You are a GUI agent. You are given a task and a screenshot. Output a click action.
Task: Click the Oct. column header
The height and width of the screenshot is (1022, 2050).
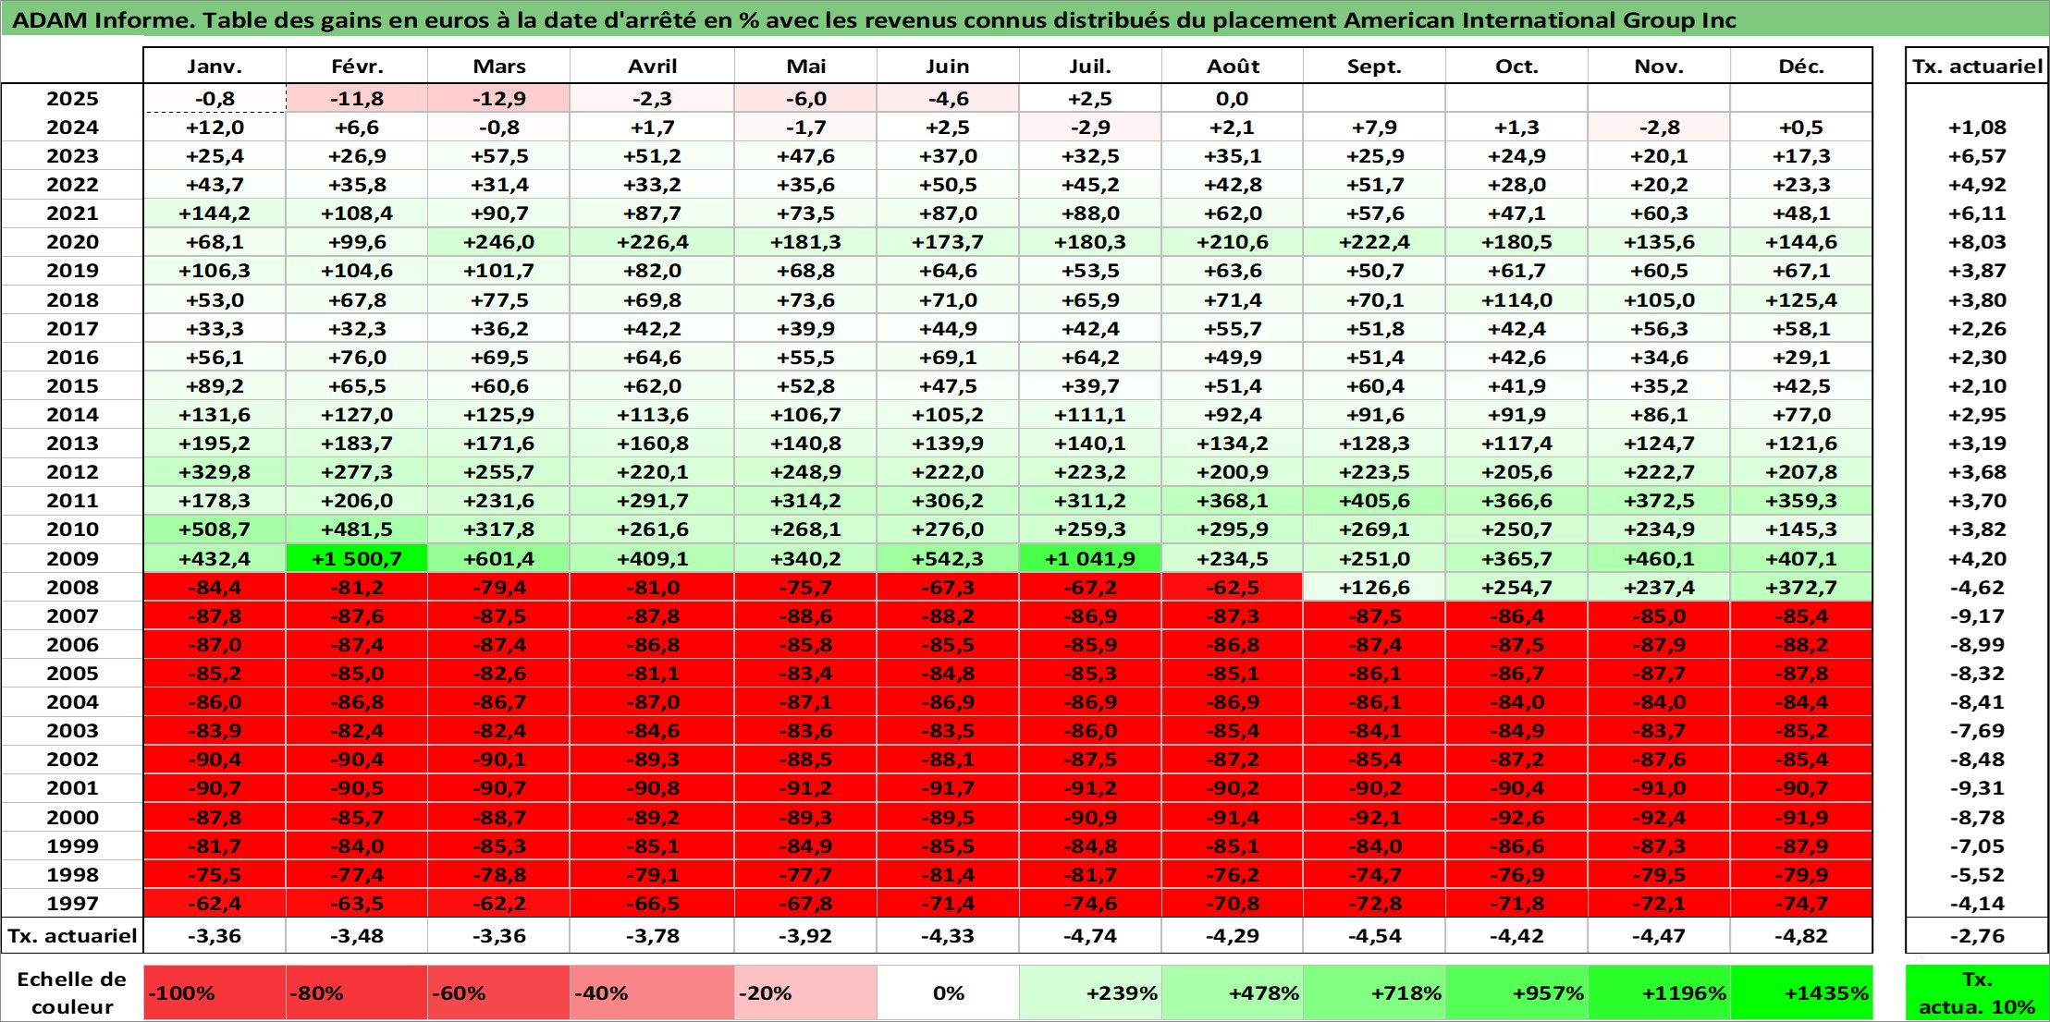1517,66
